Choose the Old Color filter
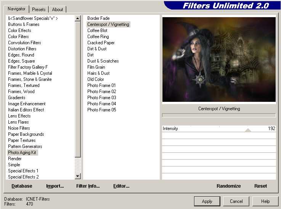The width and height of the screenshot is (281, 209). click(x=96, y=79)
